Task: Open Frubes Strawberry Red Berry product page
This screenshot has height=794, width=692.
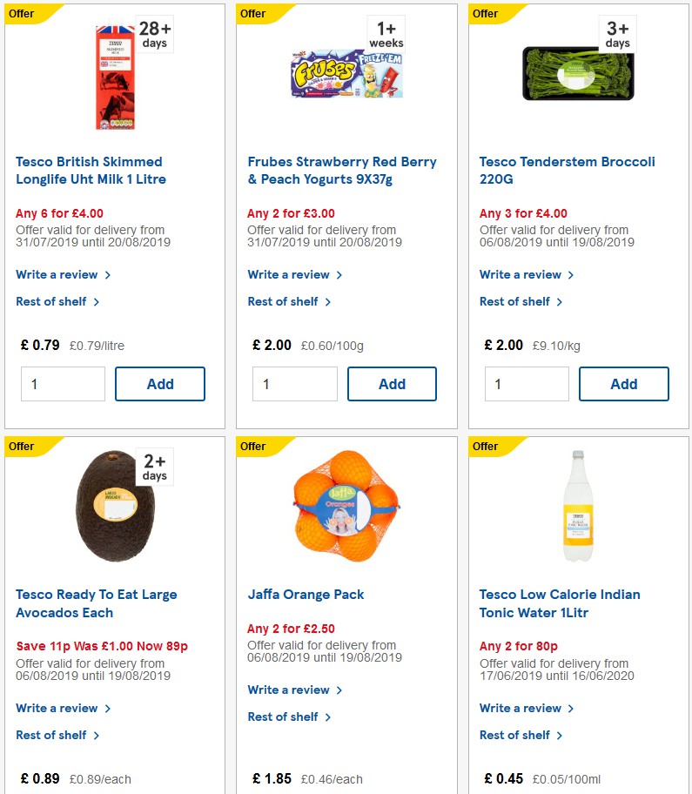Action: tap(341, 171)
